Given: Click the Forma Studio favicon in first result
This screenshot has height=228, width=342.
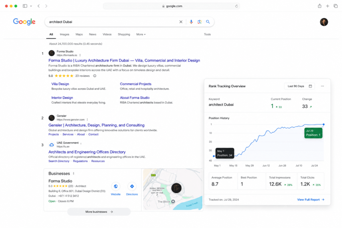Looking at the screenshot, I should (x=51, y=53).
